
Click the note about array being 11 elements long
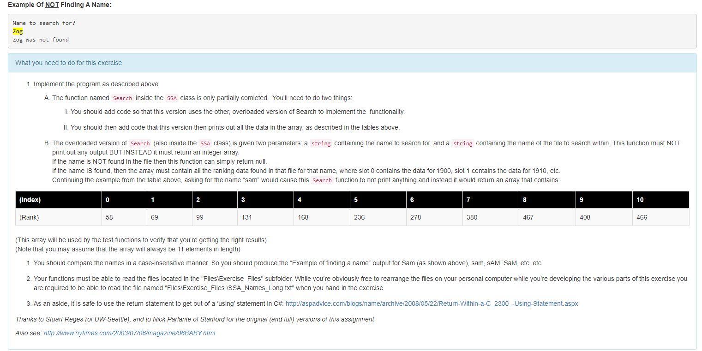click(128, 249)
